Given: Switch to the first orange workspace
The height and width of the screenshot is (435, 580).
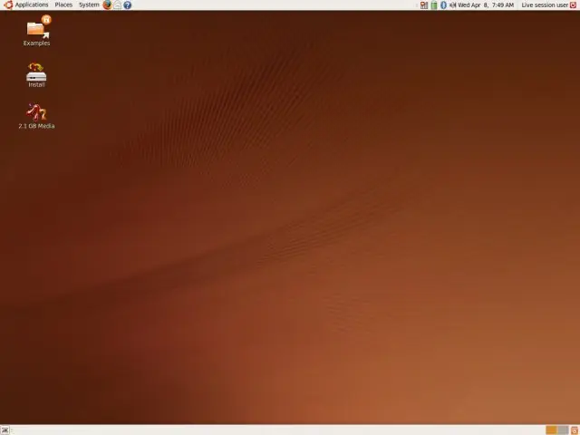Looking at the screenshot, I should [x=551, y=430].
